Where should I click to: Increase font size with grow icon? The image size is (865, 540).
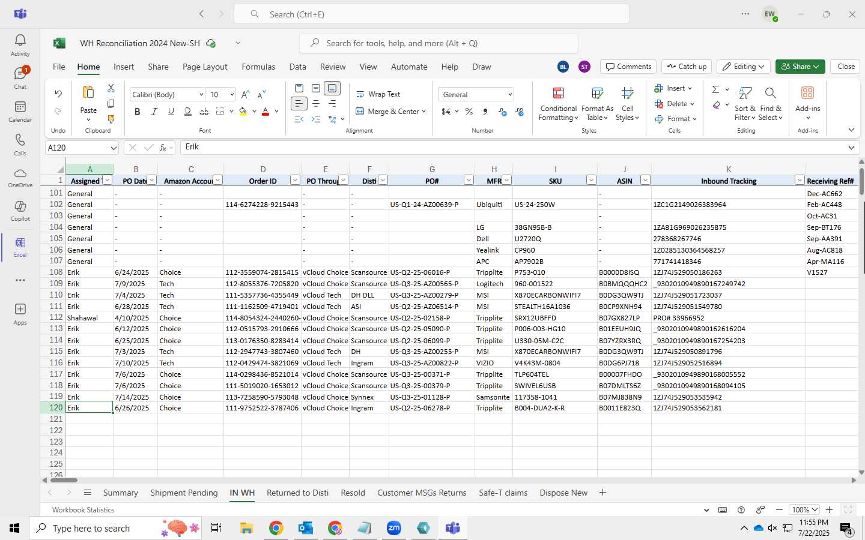click(x=245, y=95)
